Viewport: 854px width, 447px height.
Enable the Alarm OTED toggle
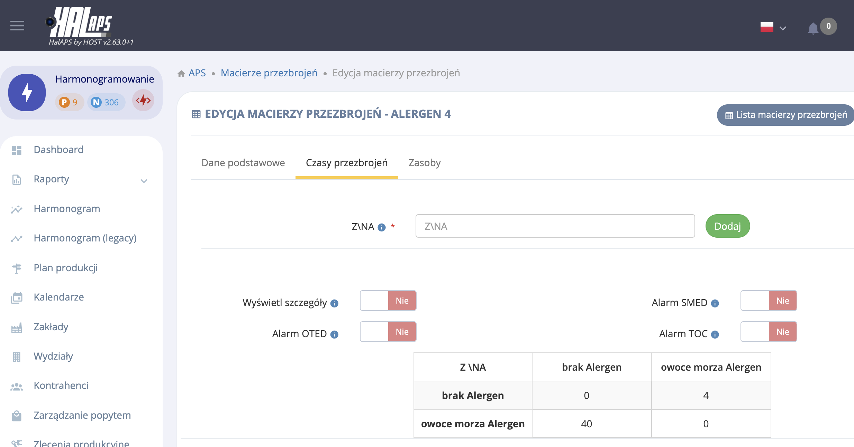coord(388,332)
